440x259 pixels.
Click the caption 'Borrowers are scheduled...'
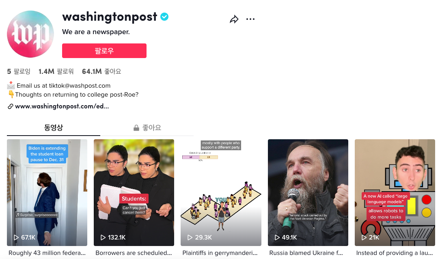pos(134,253)
